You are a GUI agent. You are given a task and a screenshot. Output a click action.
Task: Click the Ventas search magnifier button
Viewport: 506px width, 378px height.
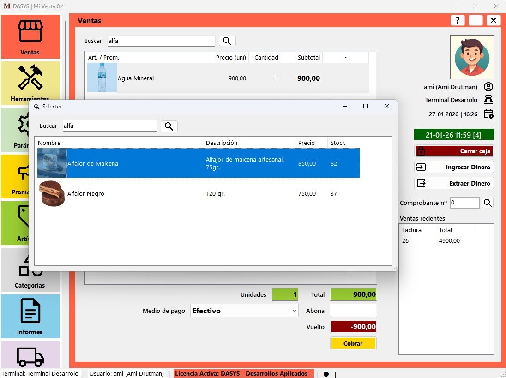click(227, 41)
